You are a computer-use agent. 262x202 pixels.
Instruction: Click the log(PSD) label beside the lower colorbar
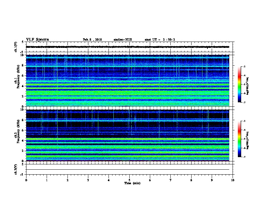pyautogui.click(x=248, y=140)
